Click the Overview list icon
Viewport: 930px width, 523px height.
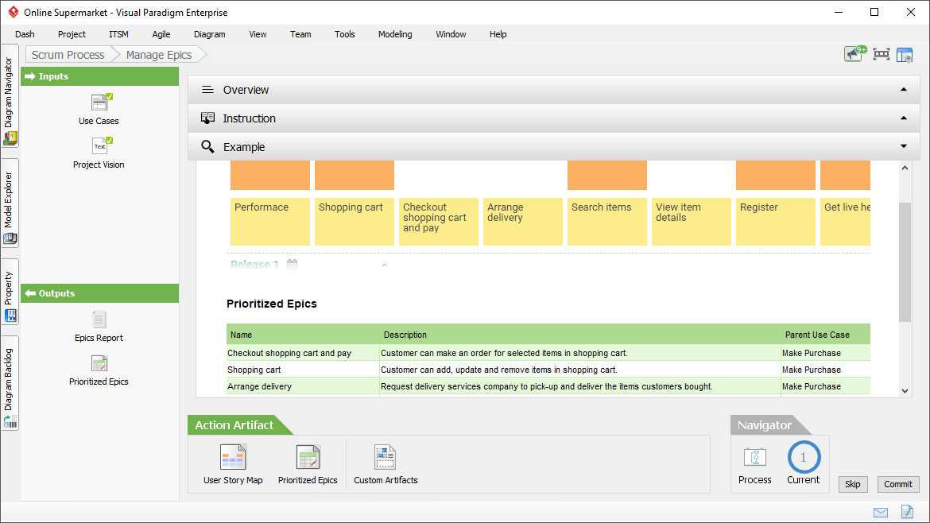pyautogui.click(x=207, y=90)
